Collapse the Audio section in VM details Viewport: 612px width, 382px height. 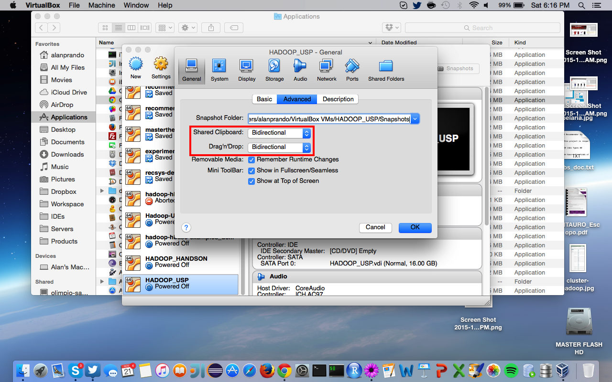[x=261, y=276]
